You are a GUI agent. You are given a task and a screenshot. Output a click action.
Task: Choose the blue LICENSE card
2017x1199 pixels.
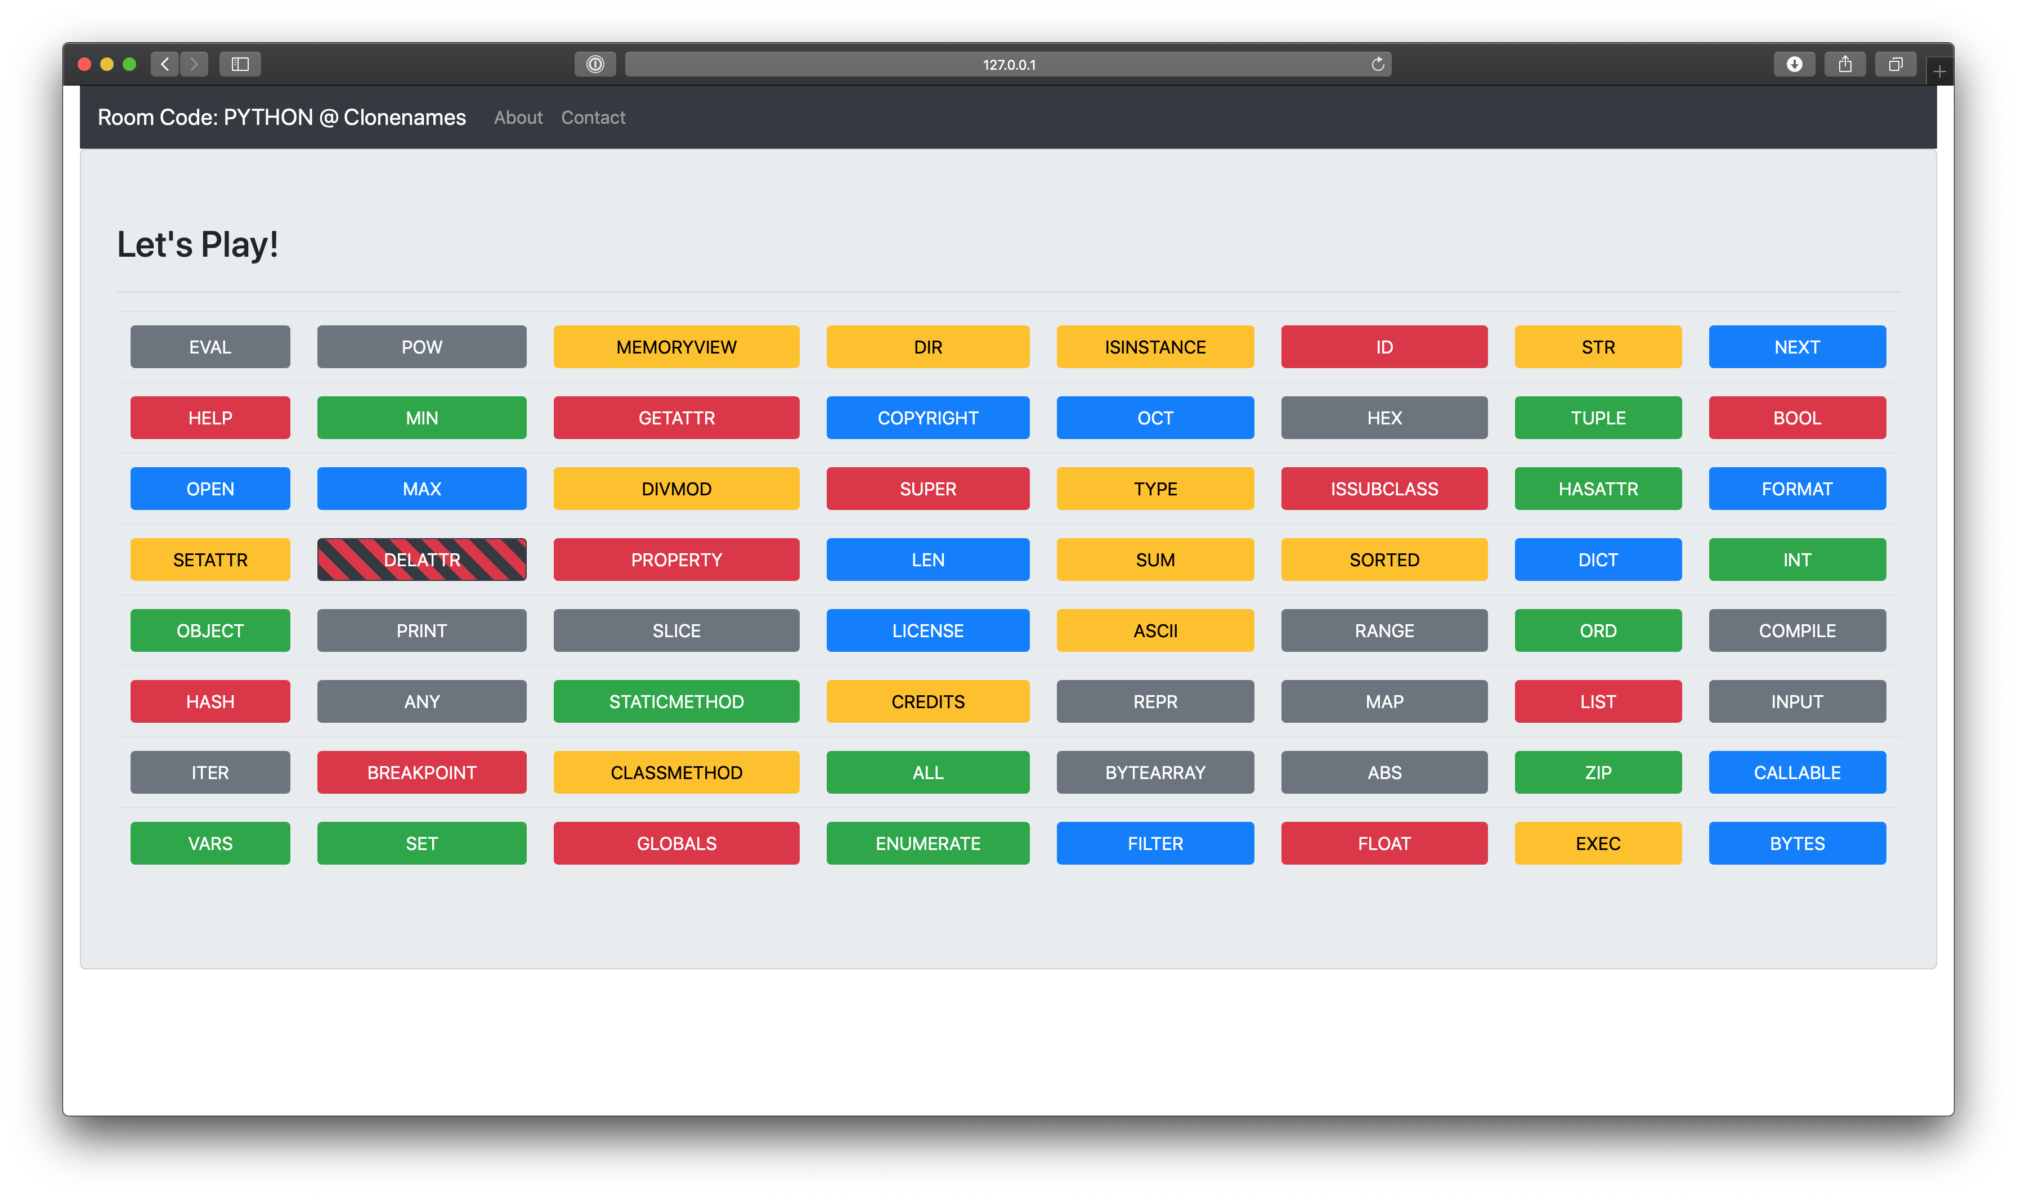(x=927, y=630)
